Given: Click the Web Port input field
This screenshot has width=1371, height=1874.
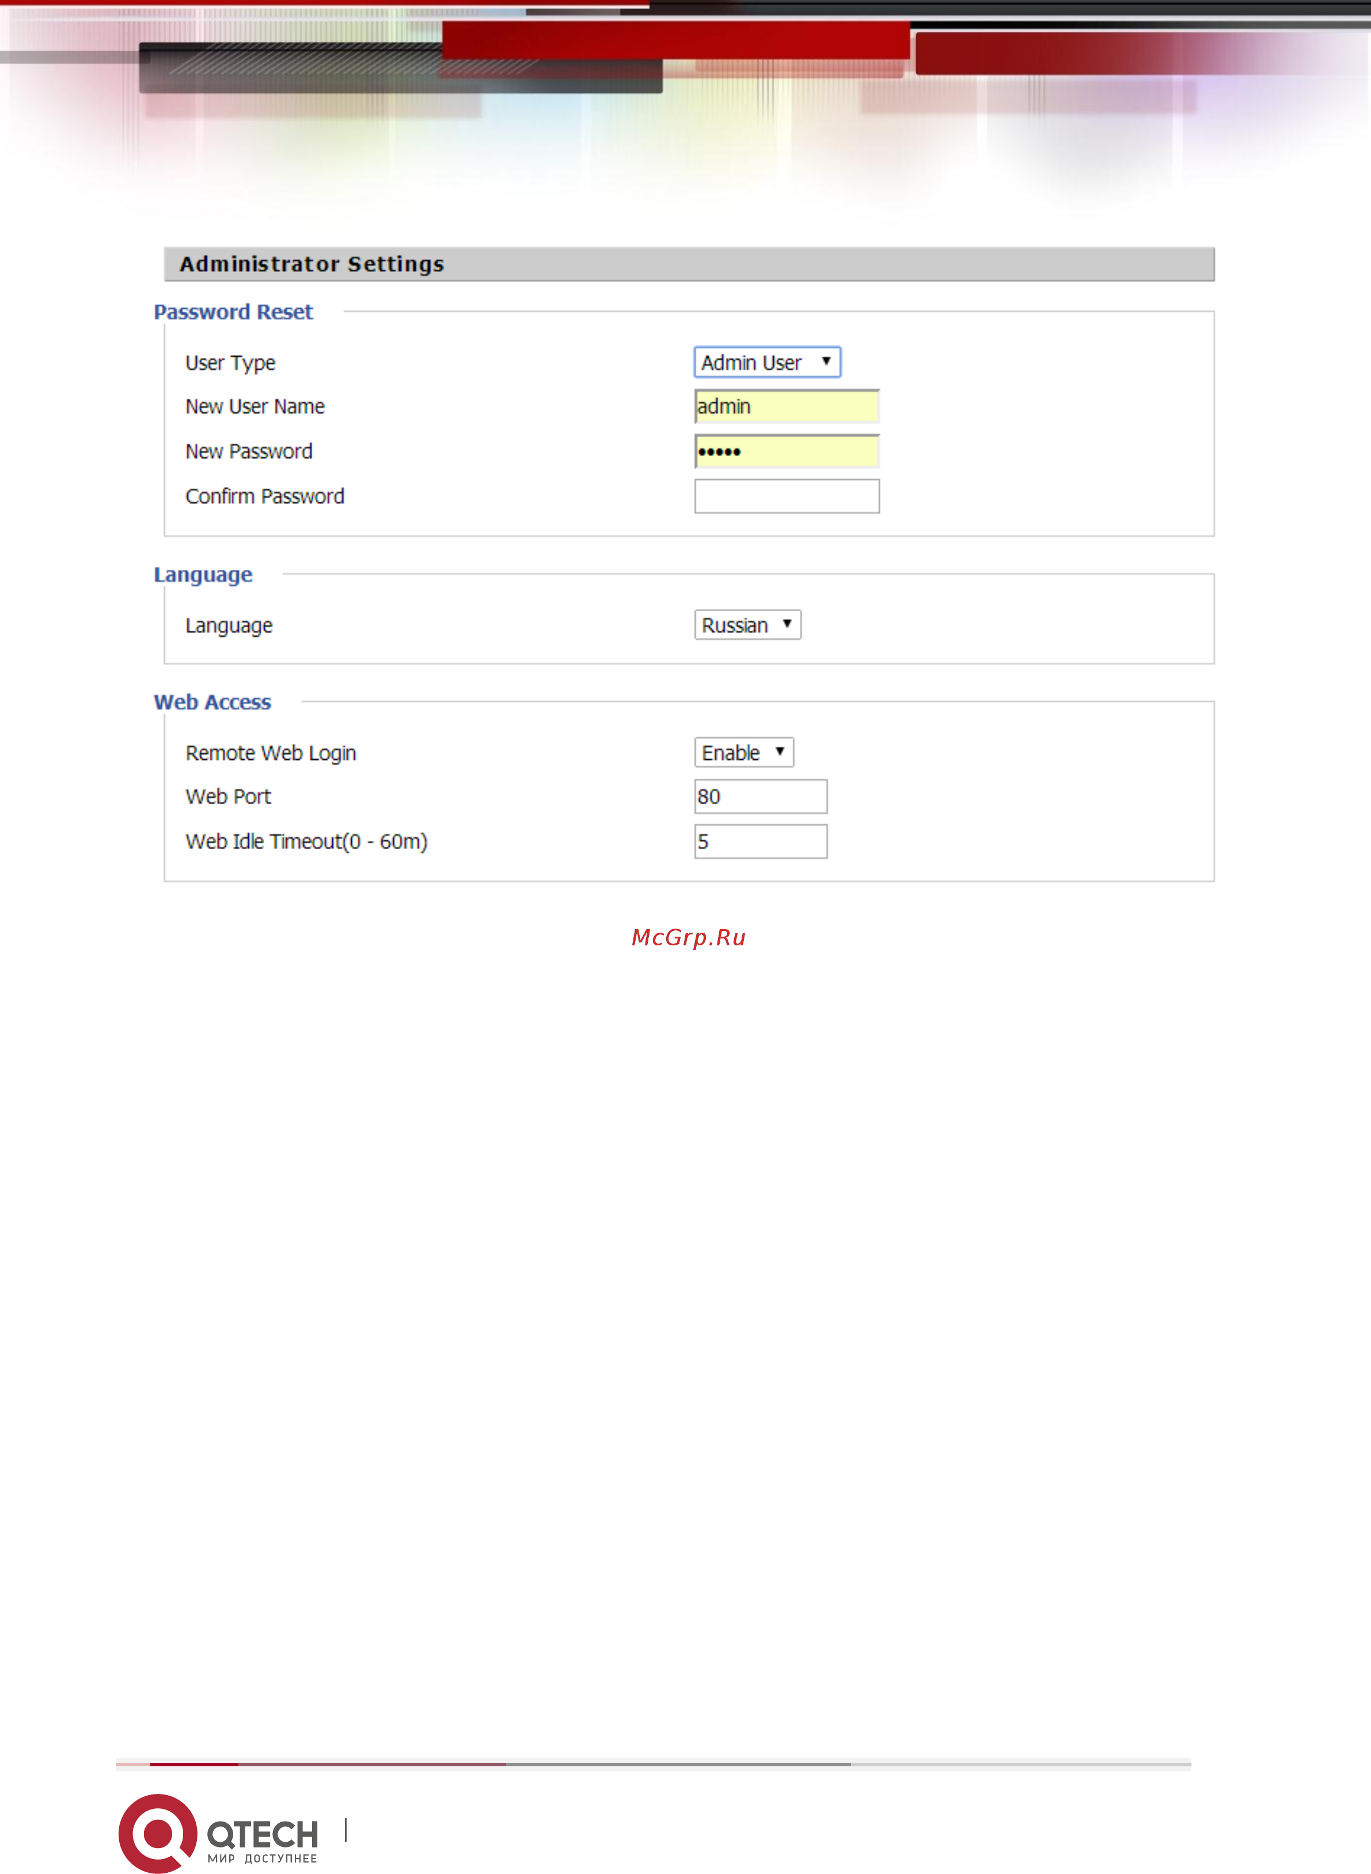Looking at the screenshot, I should pos(760,796).
